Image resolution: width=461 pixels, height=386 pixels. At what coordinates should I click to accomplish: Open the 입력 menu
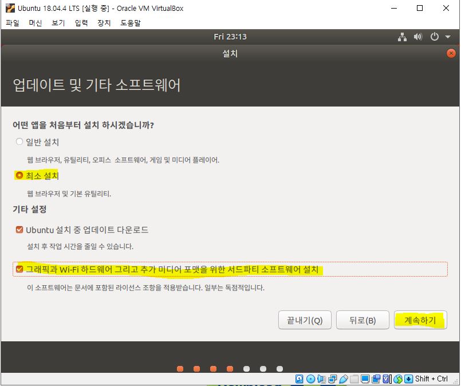[81, 23]
